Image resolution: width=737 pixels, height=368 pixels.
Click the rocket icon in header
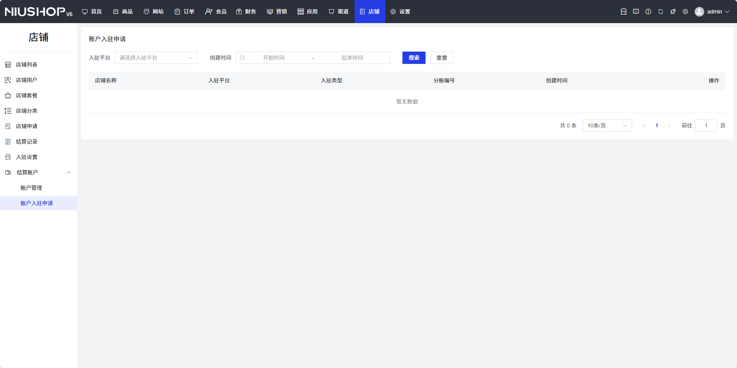tap(673, 12)
